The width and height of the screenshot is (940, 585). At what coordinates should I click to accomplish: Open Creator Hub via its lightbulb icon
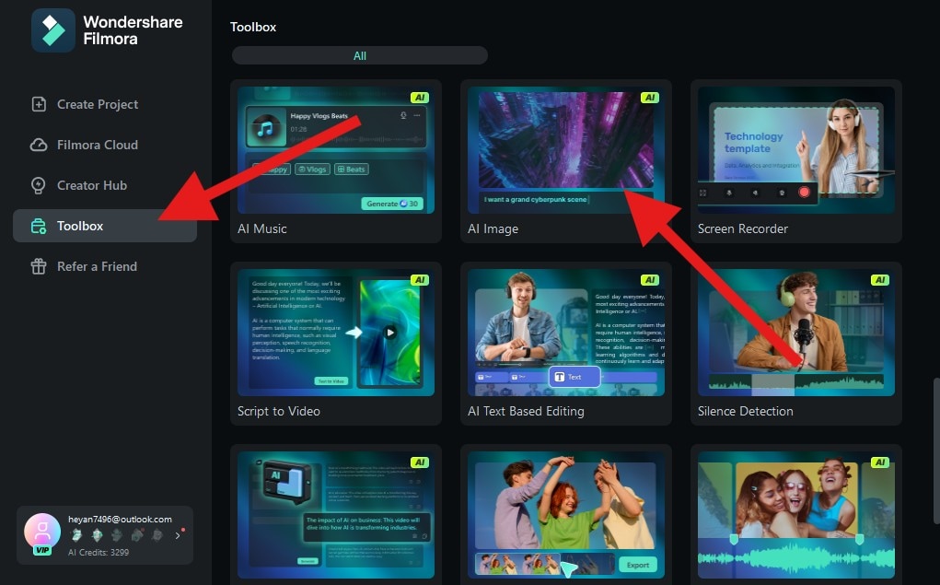tap(39, 185)
